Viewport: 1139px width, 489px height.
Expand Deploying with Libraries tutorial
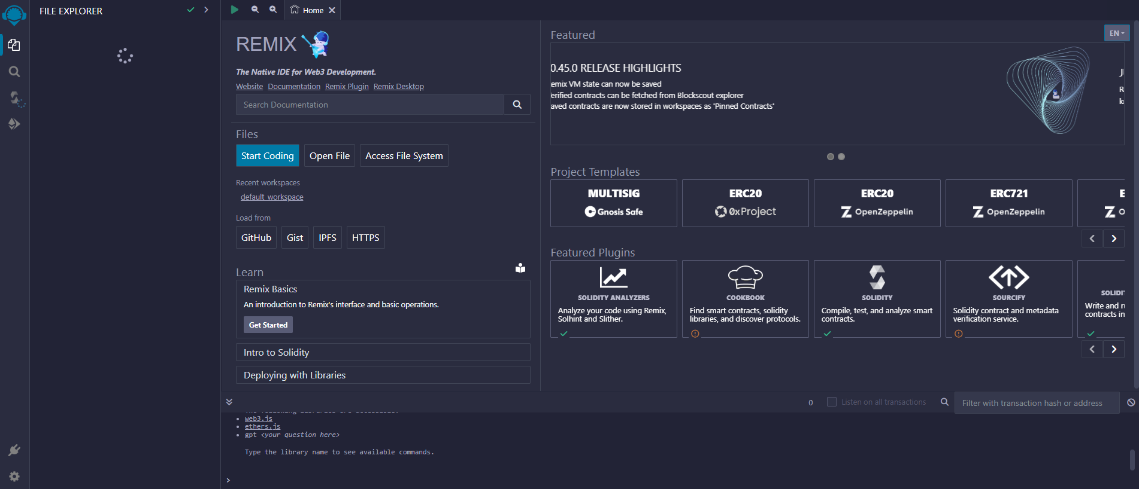coord(383,375)
